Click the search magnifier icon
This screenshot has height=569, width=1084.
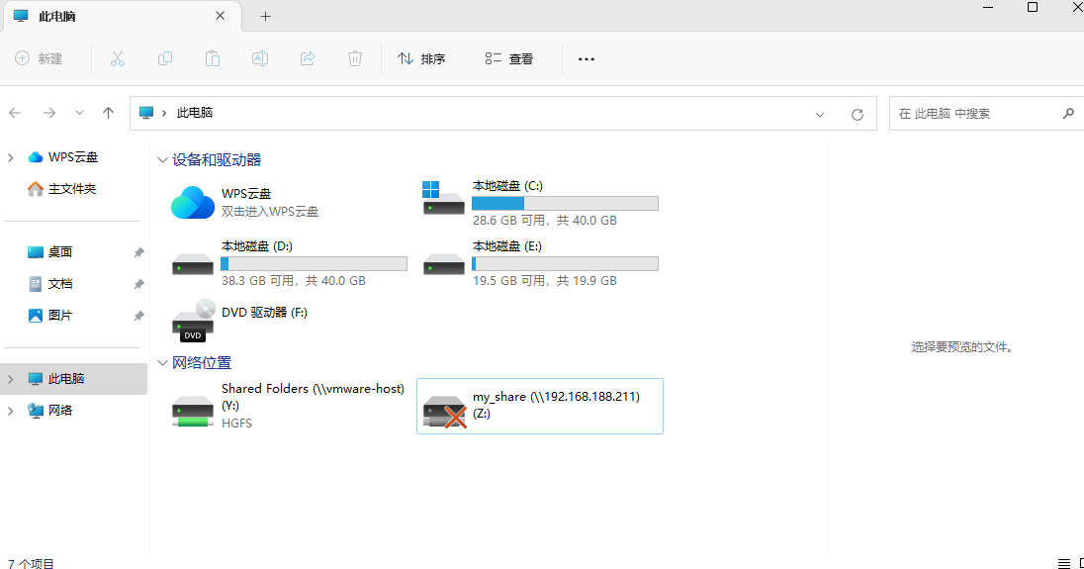pos(1068,114)
